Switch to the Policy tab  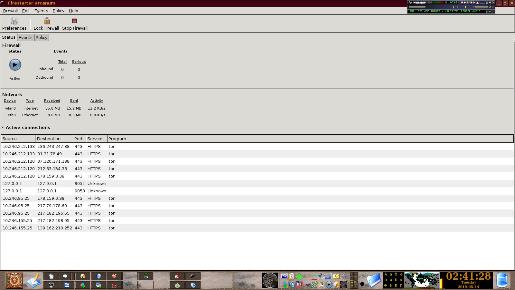(x=42, y=37)
